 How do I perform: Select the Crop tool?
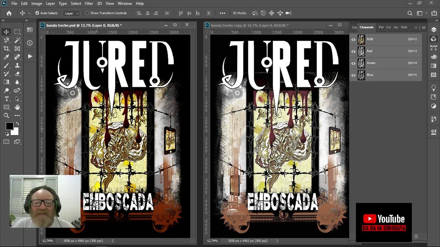7,49
